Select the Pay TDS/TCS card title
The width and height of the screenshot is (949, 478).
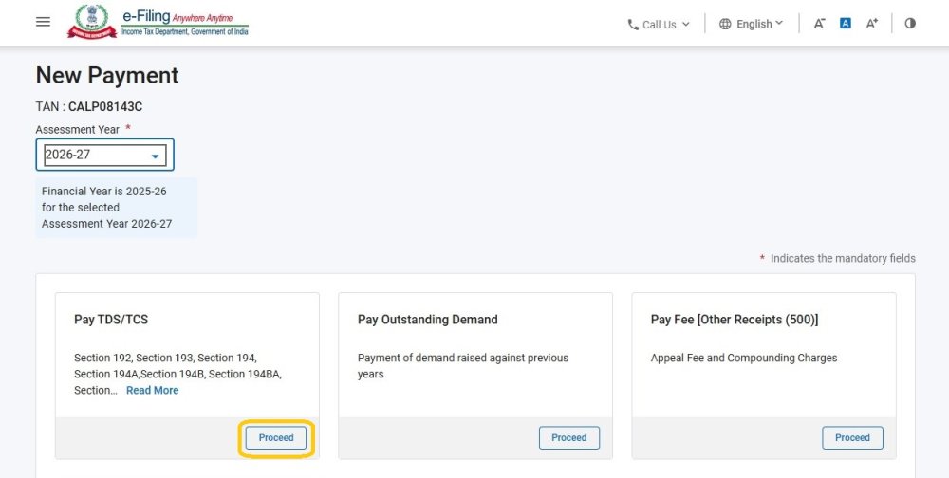[111, 320]
